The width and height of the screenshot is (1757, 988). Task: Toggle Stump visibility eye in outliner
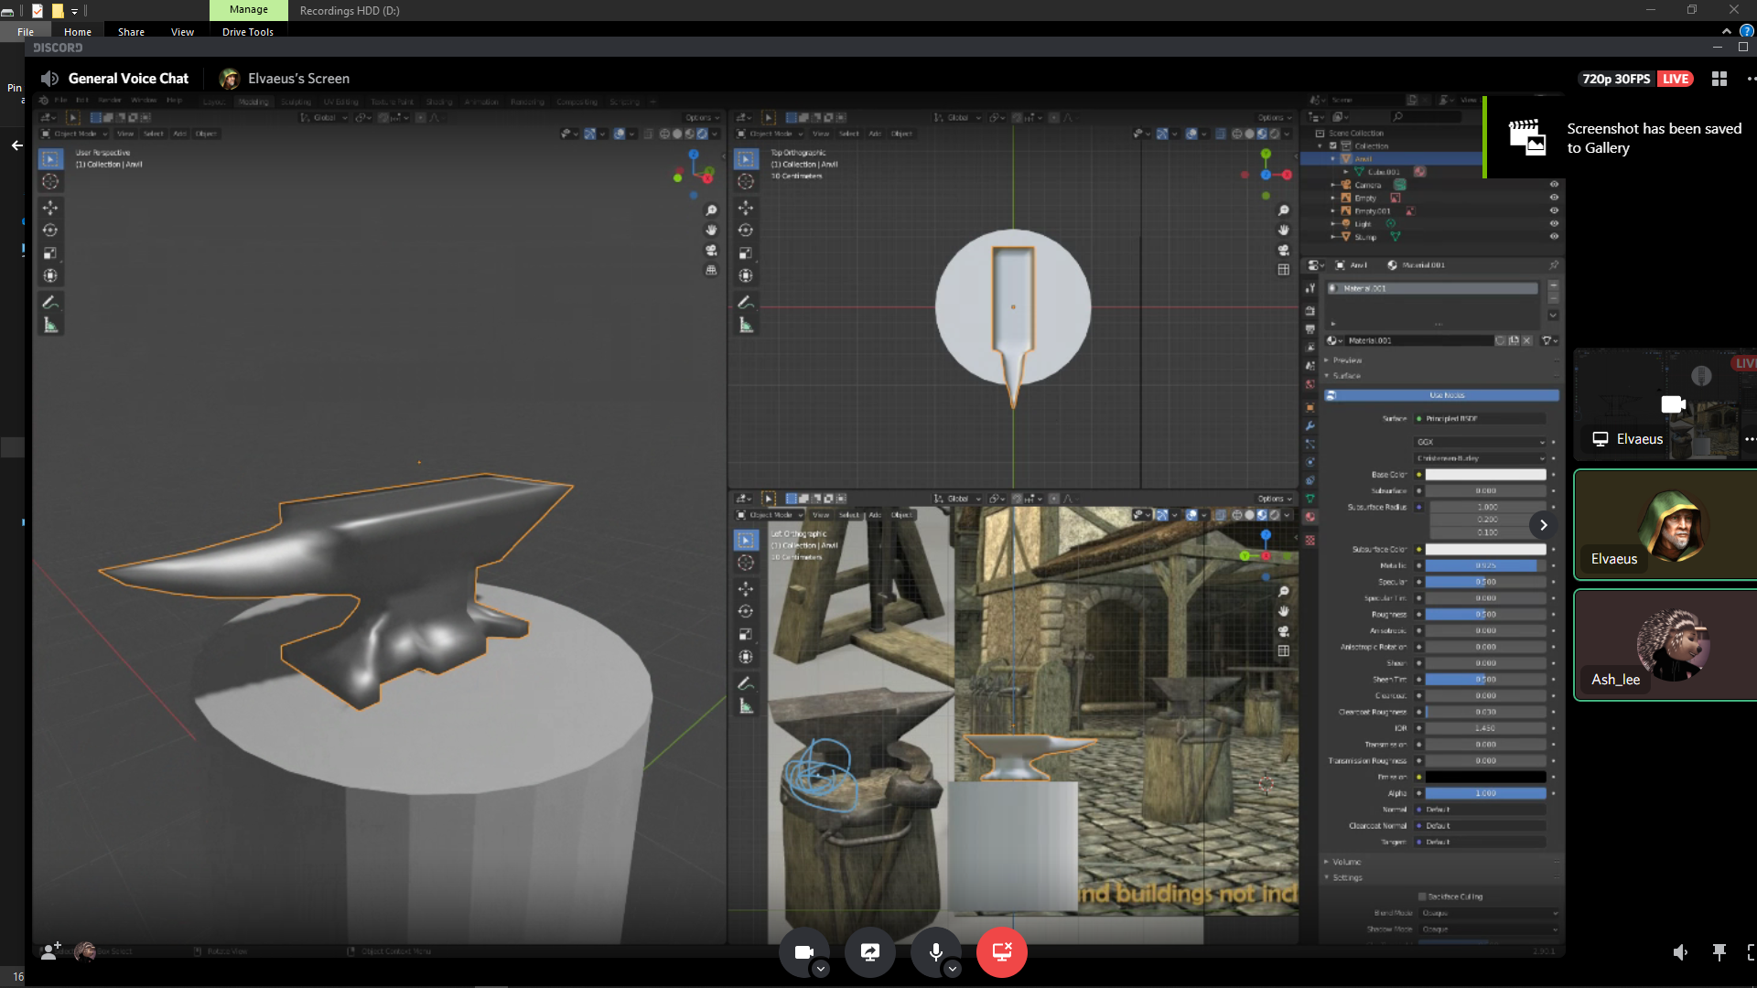point(1554,237)
